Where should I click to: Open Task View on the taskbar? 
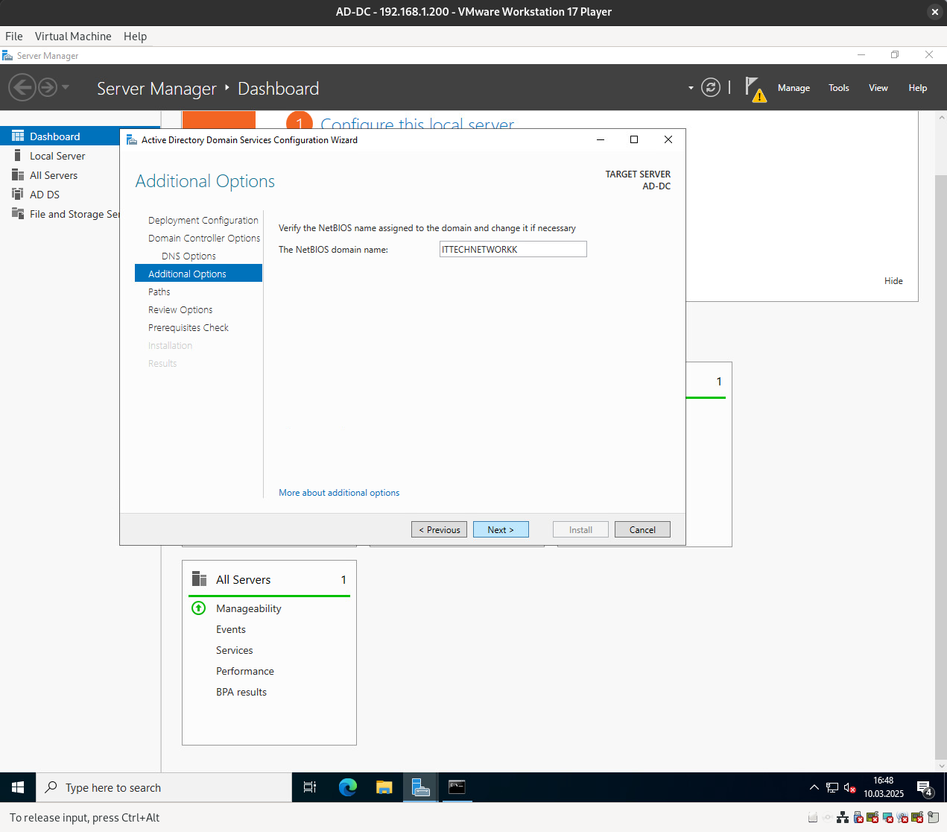[310, 787]
